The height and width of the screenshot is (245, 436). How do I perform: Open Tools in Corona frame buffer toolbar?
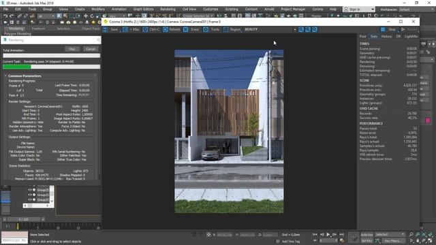[206, 29]
